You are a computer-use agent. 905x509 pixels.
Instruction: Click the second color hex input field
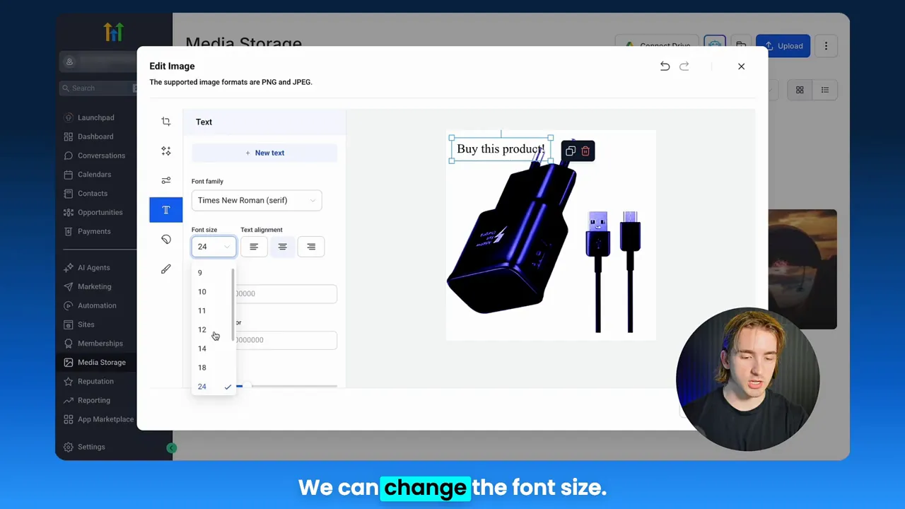click(x=286, y=340)
